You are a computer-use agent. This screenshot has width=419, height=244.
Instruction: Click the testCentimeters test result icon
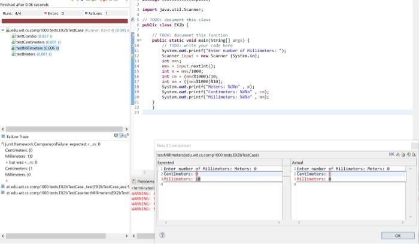[x=14, y=42]
